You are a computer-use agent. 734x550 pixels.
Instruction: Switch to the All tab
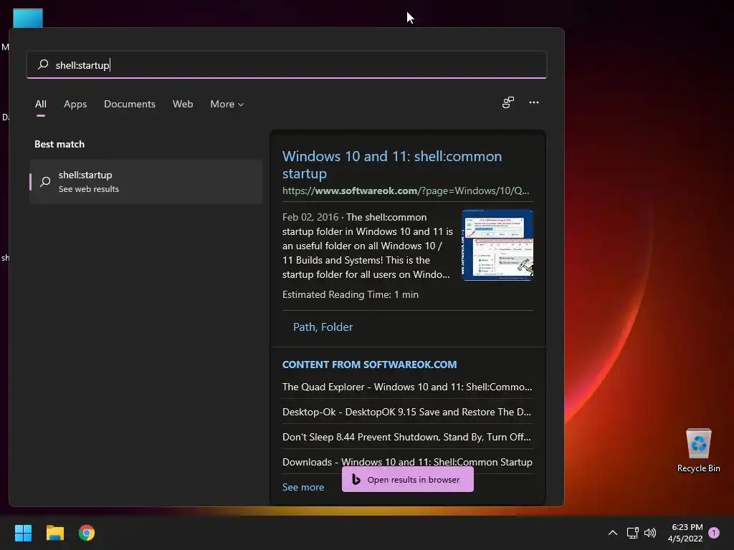pyautogui.click(x=41, y=104)
